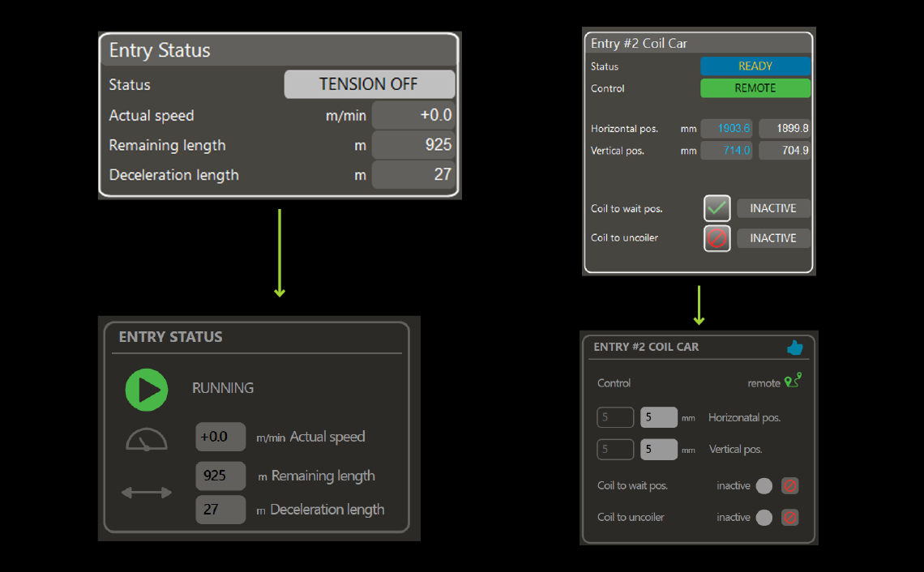Click the double-headed horizontal arrow icon
This screenshot has width=924, height=572.
(x=147, y=493)
